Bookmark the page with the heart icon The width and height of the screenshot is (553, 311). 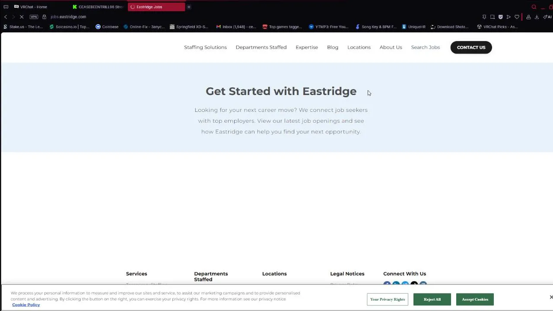(x=517, y=17)
